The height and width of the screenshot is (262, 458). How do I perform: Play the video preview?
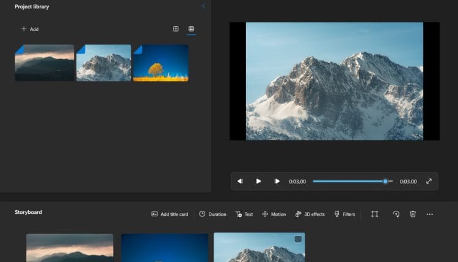pos(258,181)
